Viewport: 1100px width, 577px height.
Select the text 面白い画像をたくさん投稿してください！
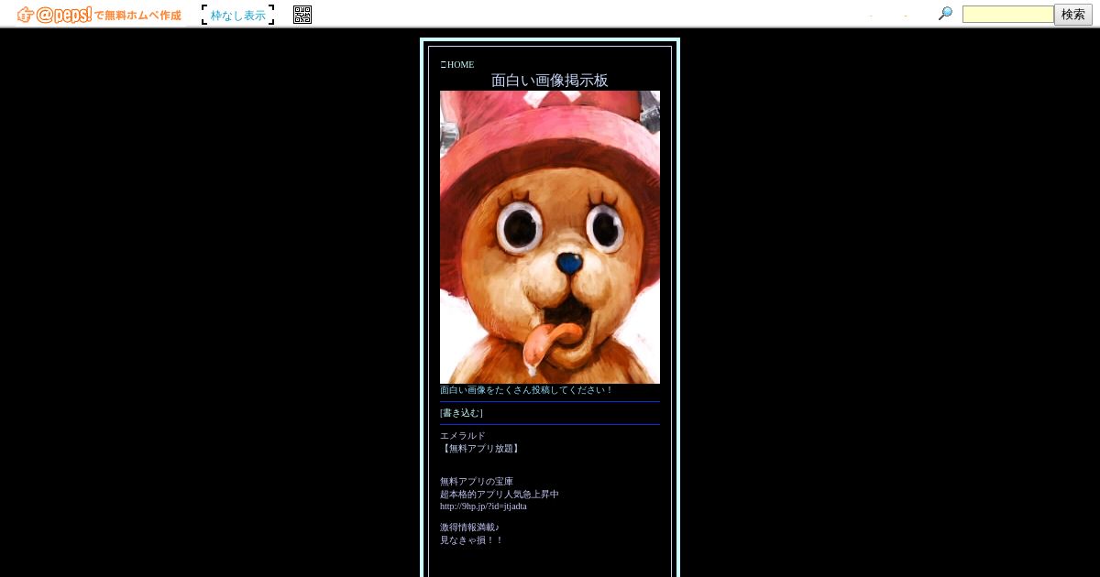coord(526,390)
